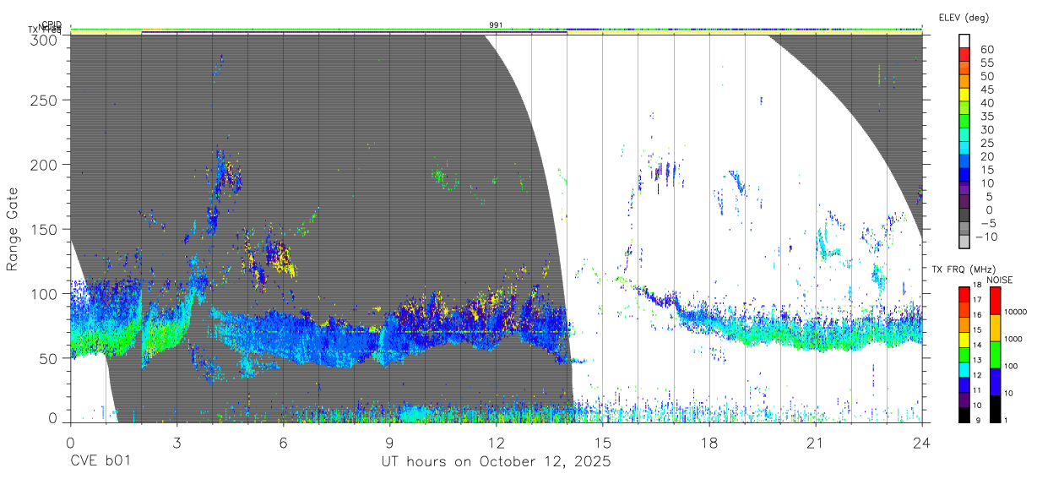Click the light gray bottom segment of ELEV colorbar
Viewport: 1037px width, 479px height.
tap(965, 242)
